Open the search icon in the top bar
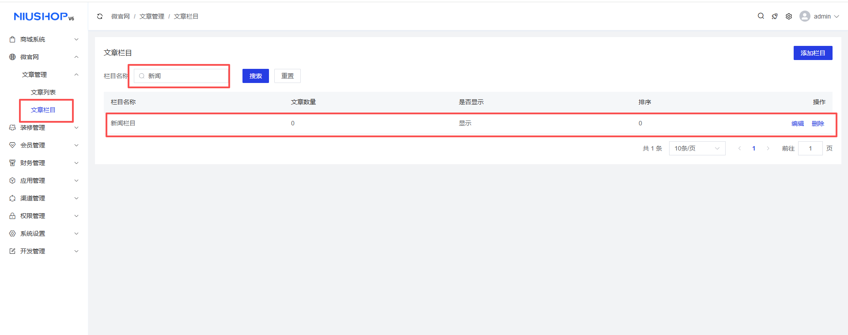 (761, 16)
